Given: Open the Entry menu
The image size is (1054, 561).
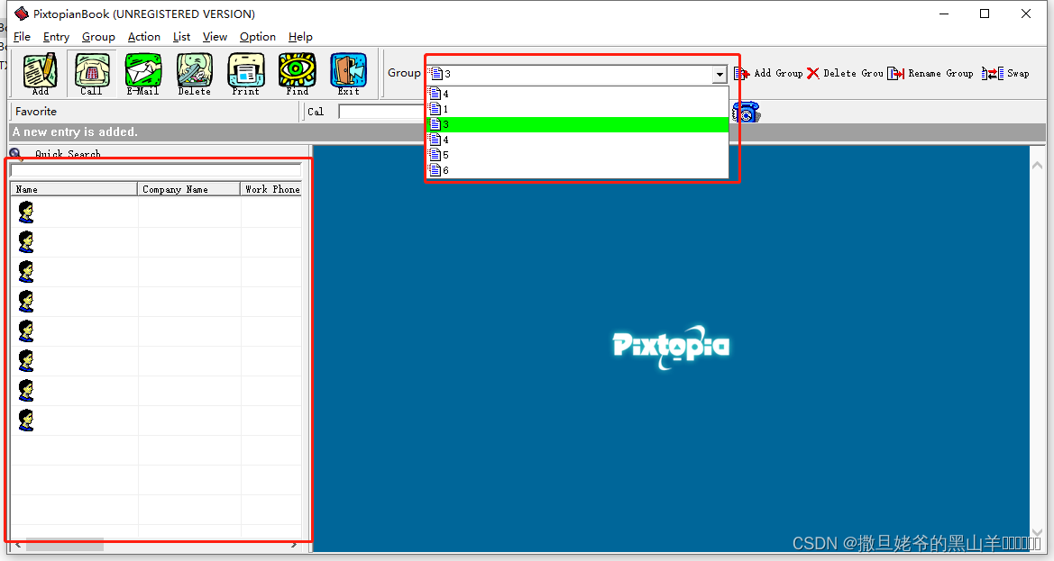Looking at the screenshot, I should point(56,37).
